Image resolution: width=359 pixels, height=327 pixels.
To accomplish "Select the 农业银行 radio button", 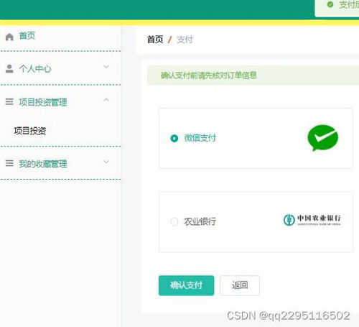I will (x=174, y=221).
